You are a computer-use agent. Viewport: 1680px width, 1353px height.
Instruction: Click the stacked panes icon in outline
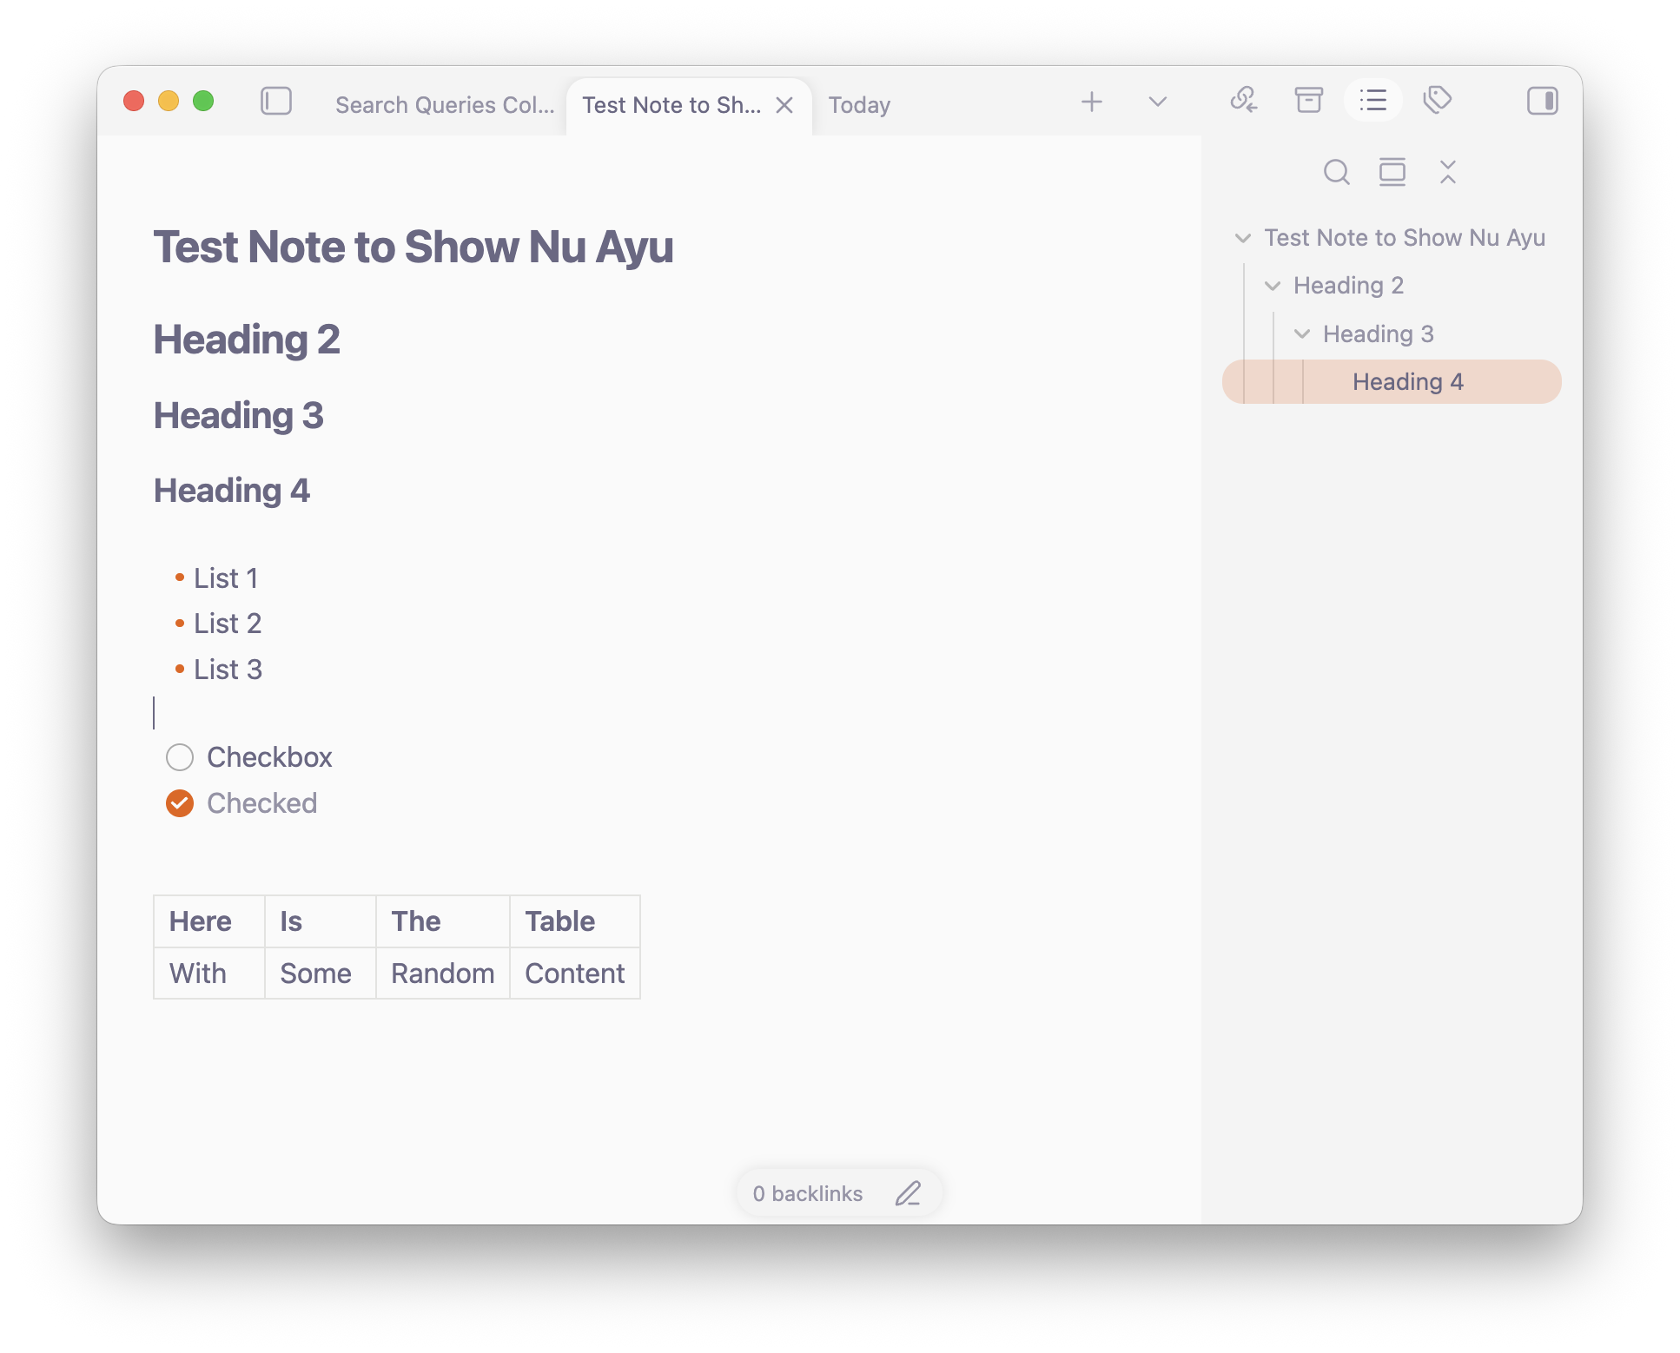click(1392, 172)
